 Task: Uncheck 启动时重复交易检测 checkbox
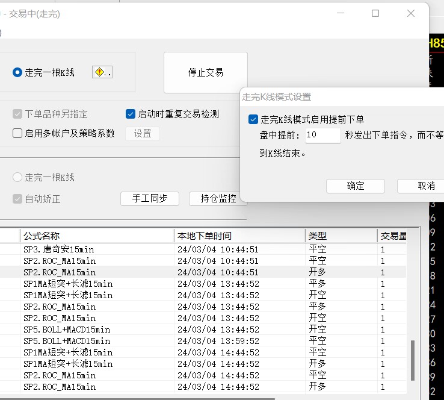pos(131,114)
